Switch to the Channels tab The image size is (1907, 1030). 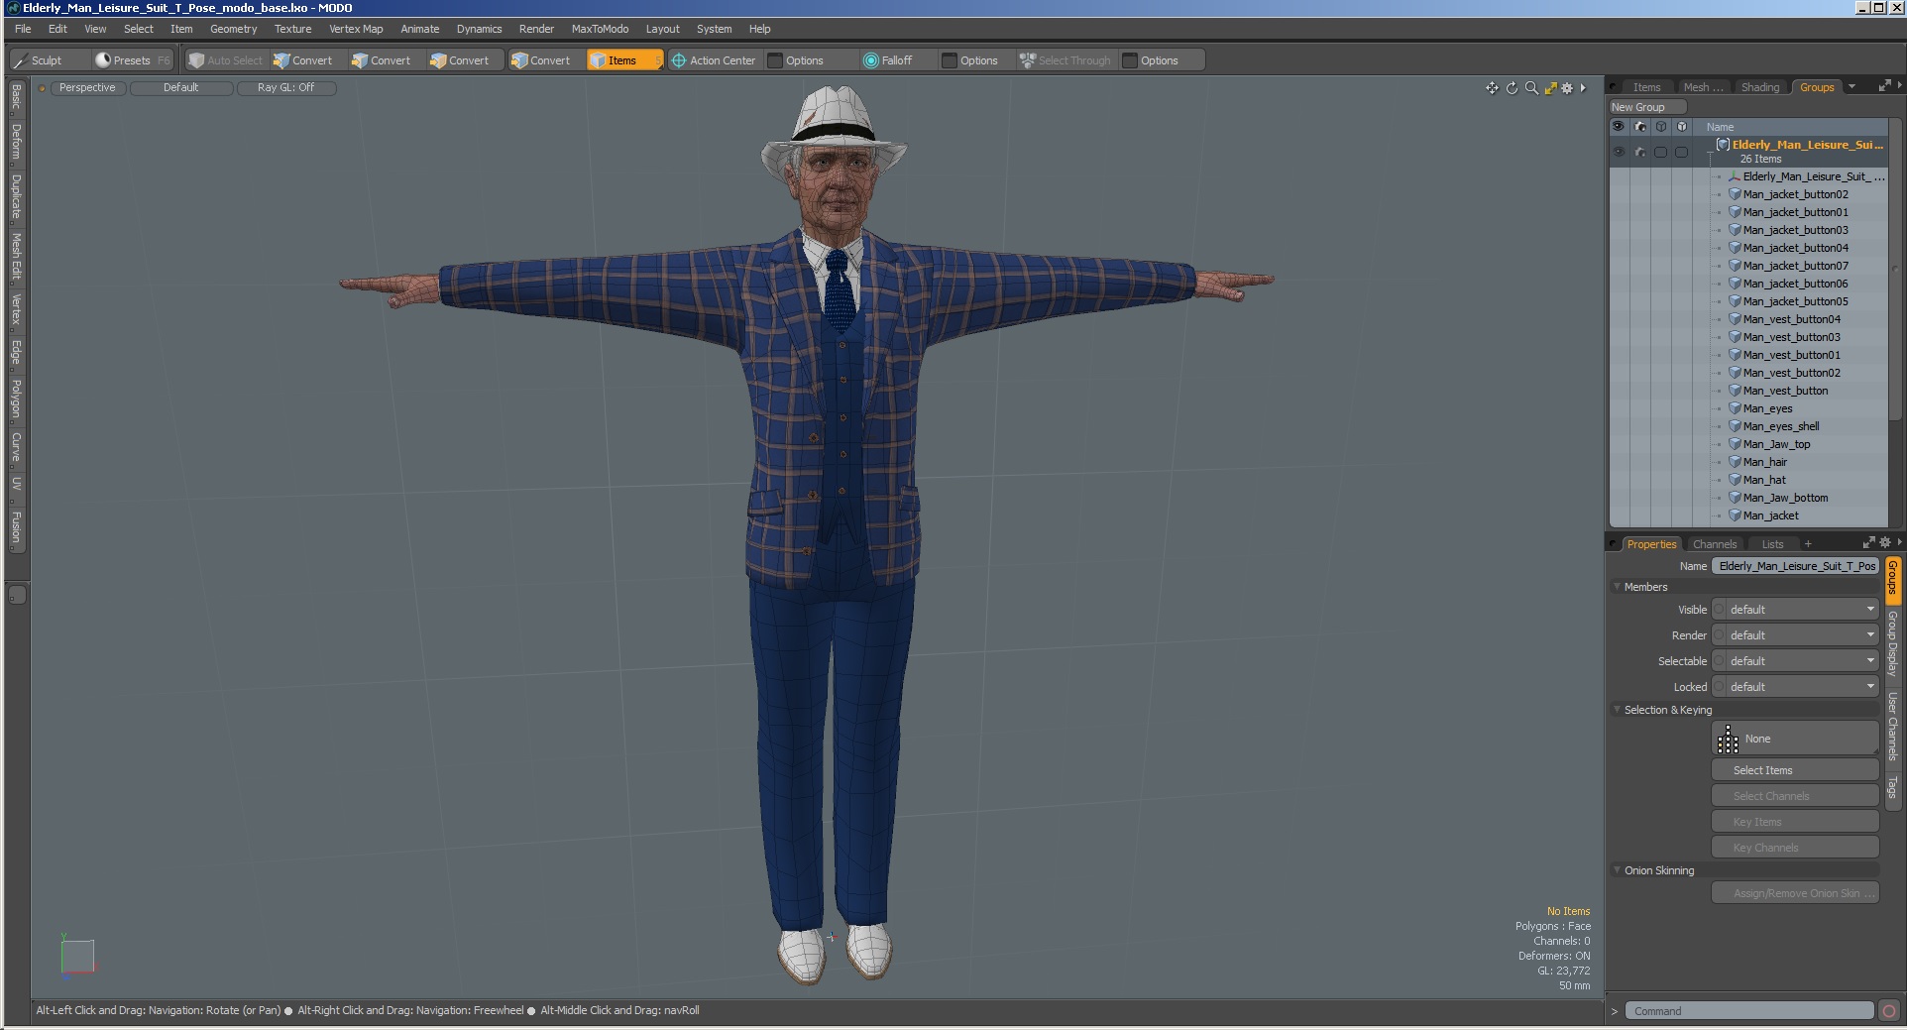(x=1715, y=544)
